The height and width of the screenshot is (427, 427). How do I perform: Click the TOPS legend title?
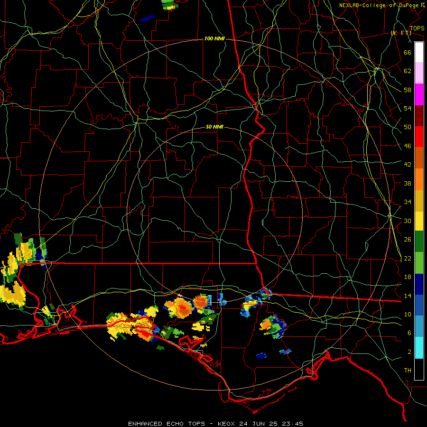pos(417,28)
